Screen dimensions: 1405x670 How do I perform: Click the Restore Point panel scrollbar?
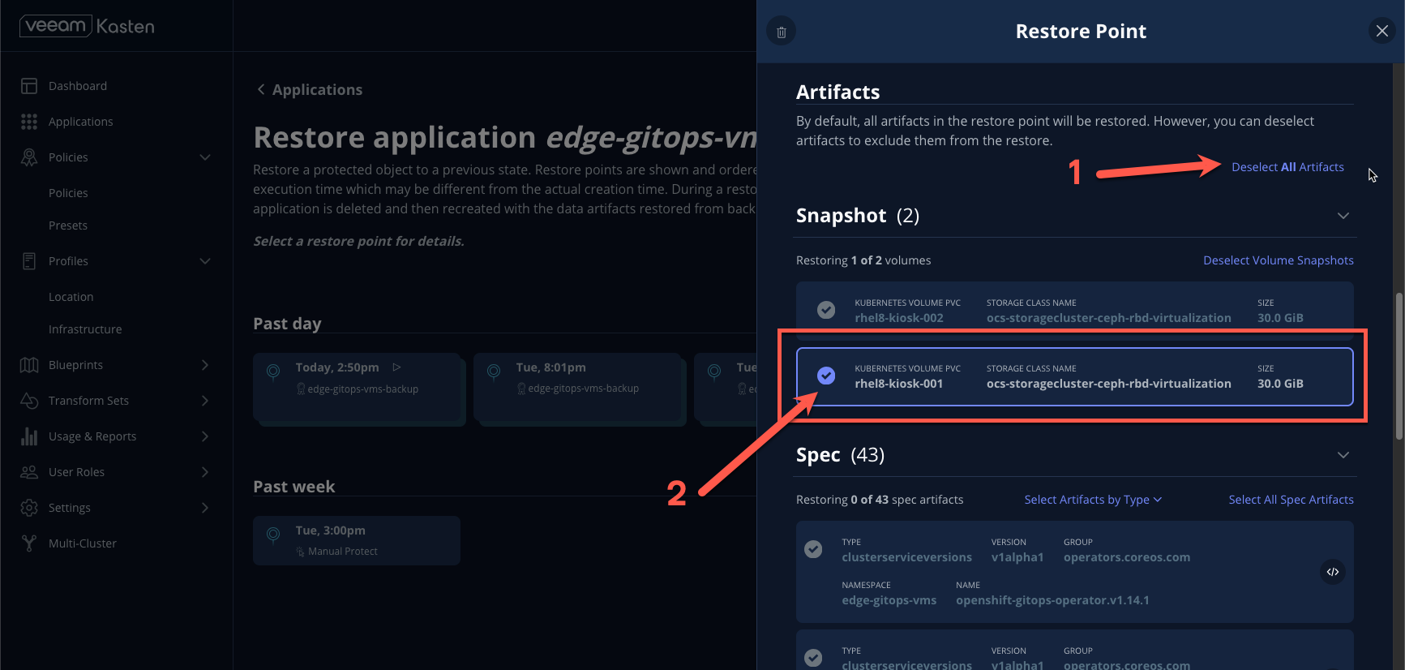pos(1399,367)
